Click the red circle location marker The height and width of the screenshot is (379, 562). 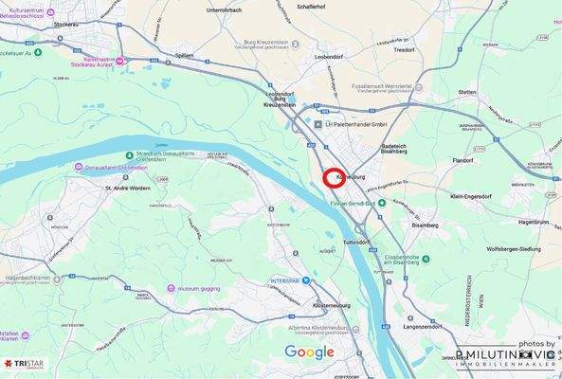334,178
